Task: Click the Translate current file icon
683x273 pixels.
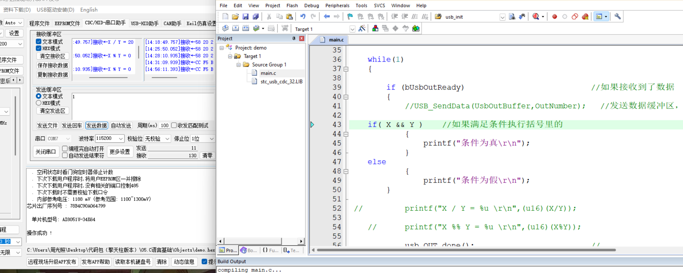Action: click(x=225, y=28)
